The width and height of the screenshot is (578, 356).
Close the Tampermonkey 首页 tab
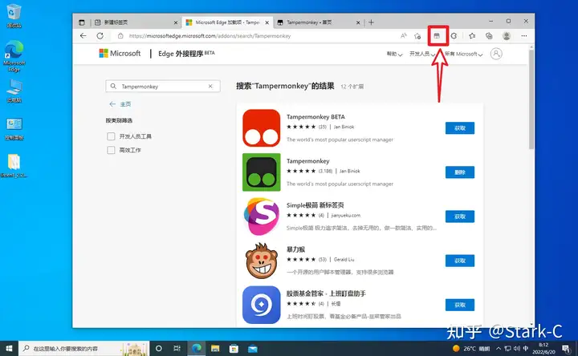tap(358, 22)
